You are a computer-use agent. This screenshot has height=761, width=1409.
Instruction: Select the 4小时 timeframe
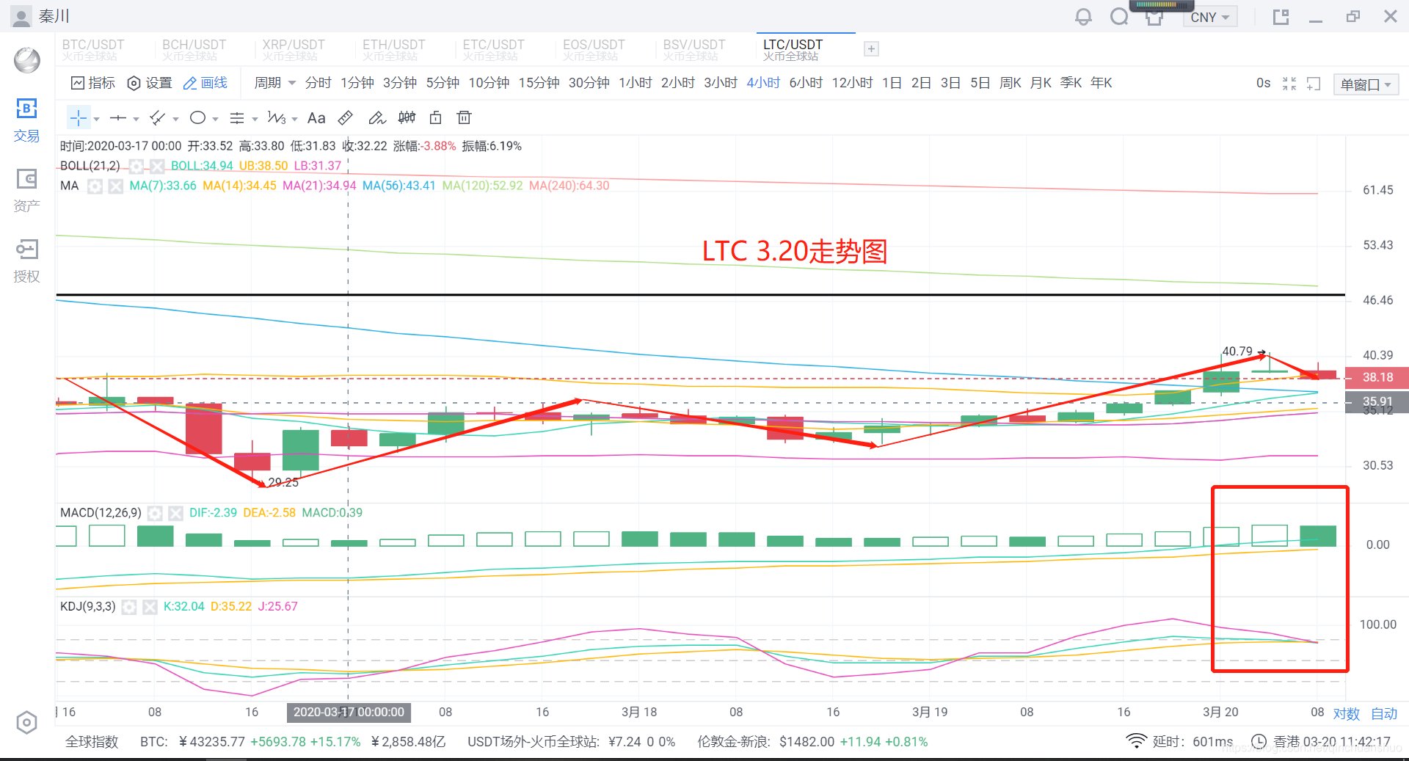(x=763, y=83)
